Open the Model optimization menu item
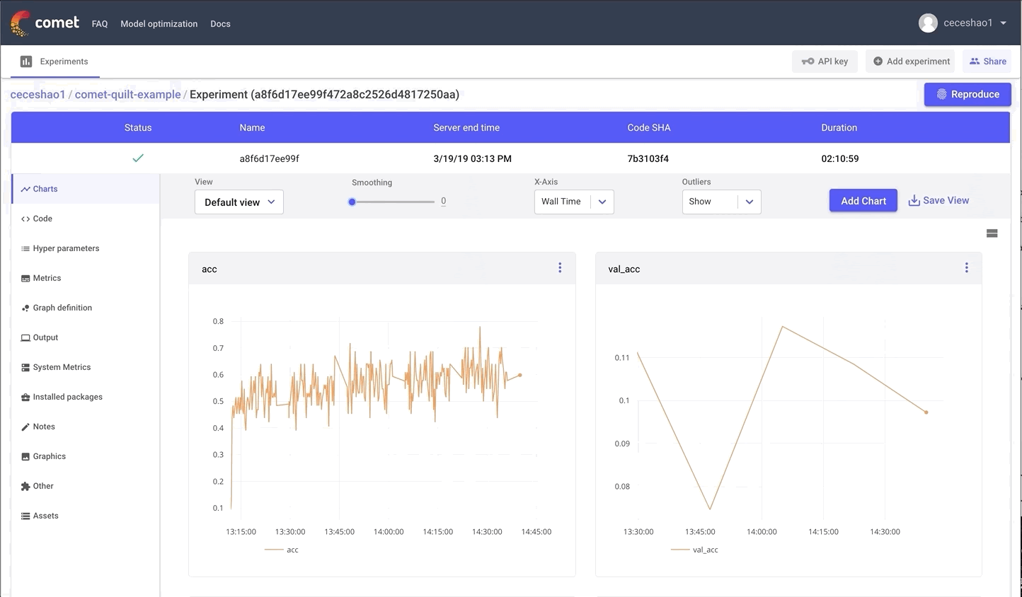This screenshot has height=597, width=1022. tap(159, 24)
